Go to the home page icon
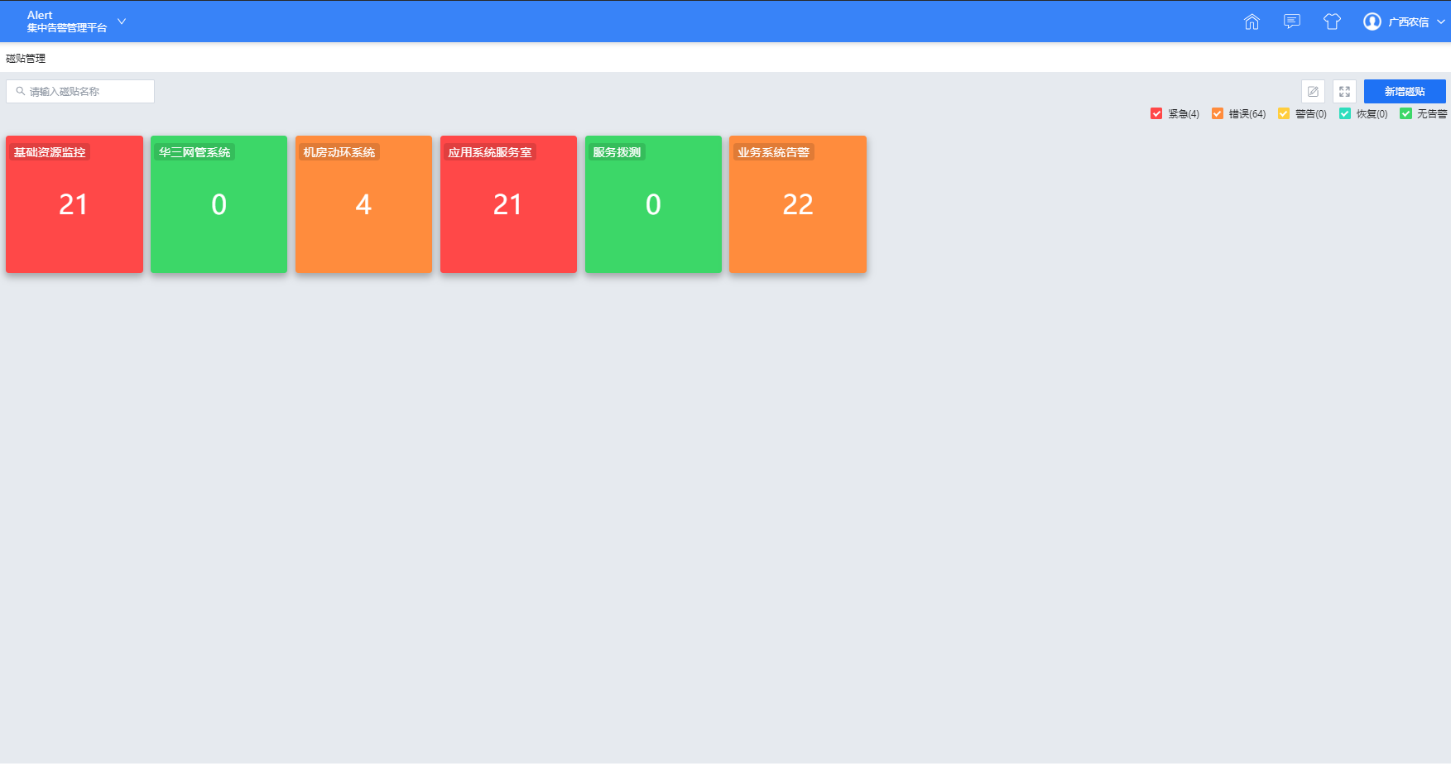 (1252, 22)
